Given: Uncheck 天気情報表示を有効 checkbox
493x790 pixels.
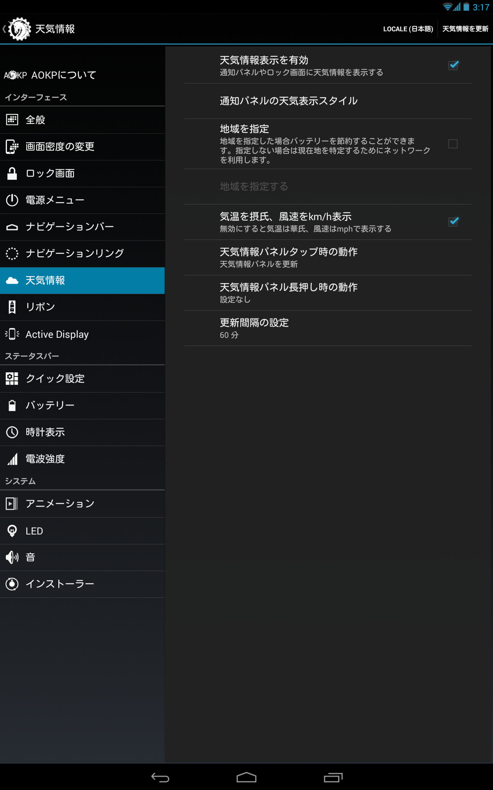Looking at the screenshot, I should 453,65.
